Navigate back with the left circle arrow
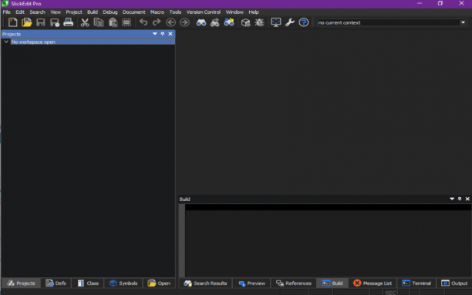Screen dimensions: 472x295 click(x=170, y=22)
